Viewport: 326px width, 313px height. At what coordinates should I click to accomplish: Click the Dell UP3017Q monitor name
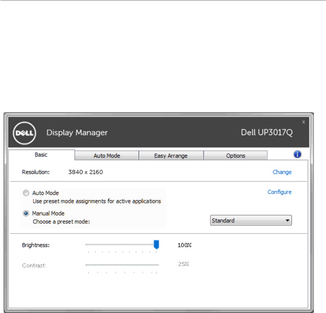click(267, 132)
